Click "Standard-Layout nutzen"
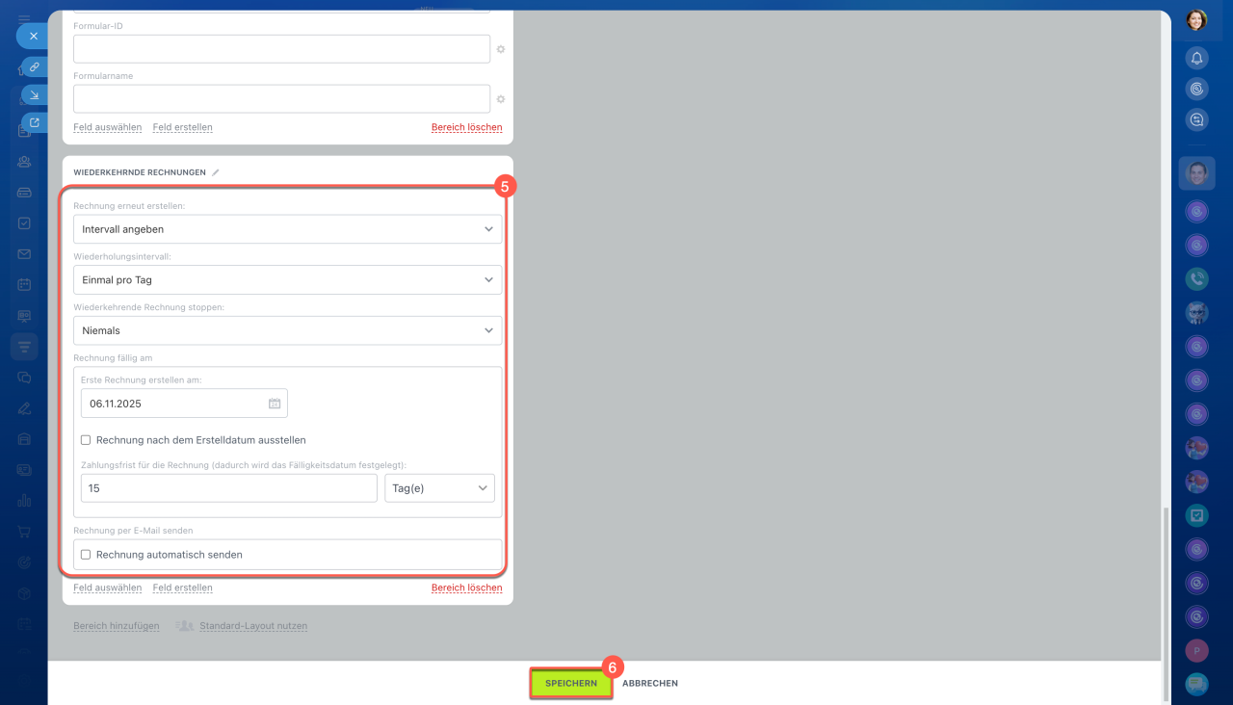Viewport: 1233px width, 705px height. click(x=253, y=626)
